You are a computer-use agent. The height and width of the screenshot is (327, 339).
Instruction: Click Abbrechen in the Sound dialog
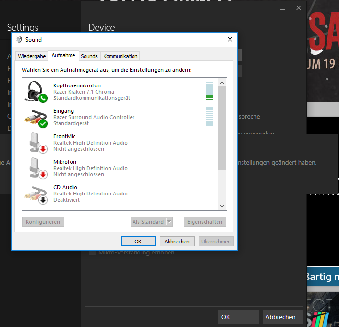pyautogui.click(x=177, y=242)
